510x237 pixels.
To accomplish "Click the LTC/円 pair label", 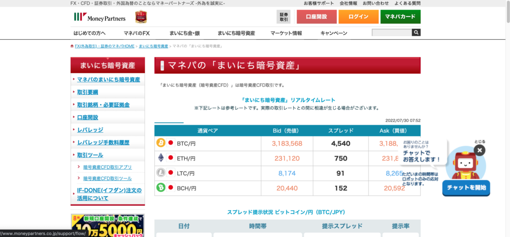I will coord(186,173).
